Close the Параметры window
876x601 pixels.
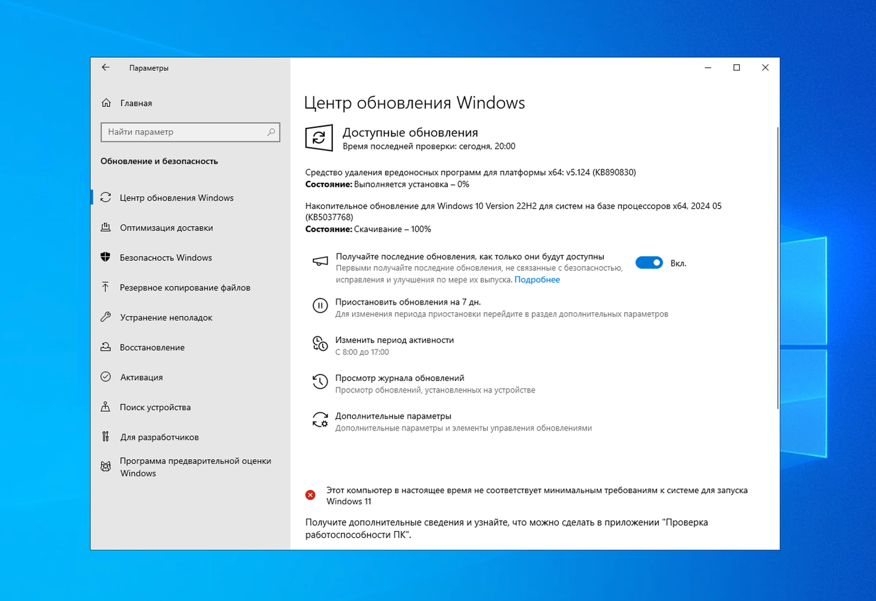coord(765,68)
